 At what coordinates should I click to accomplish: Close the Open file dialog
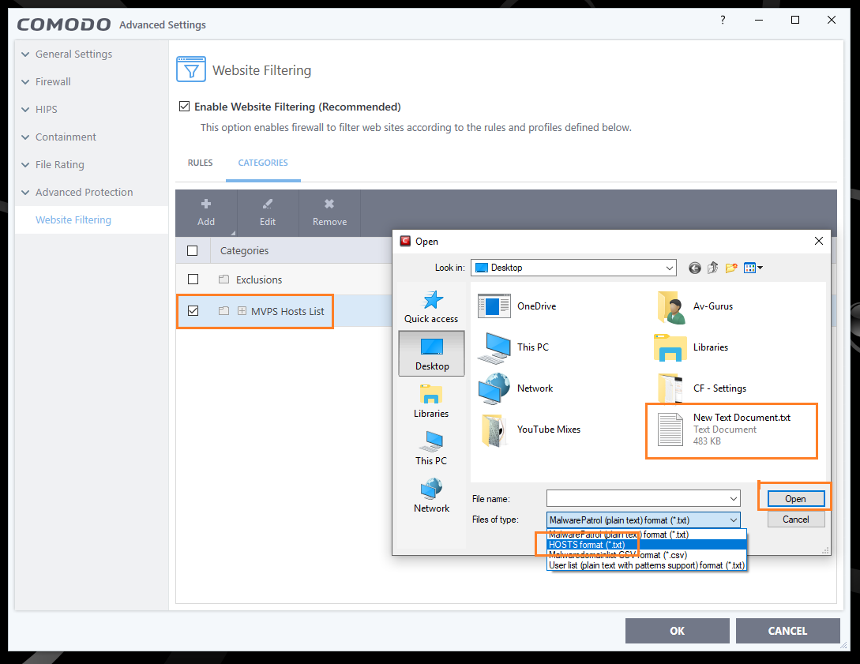819,241
